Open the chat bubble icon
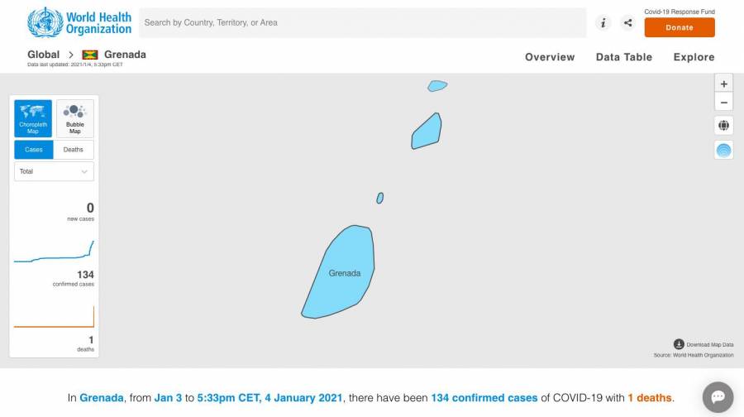This screenshot has width=744, height=417. pyautogui.click(x=718, y=397)
